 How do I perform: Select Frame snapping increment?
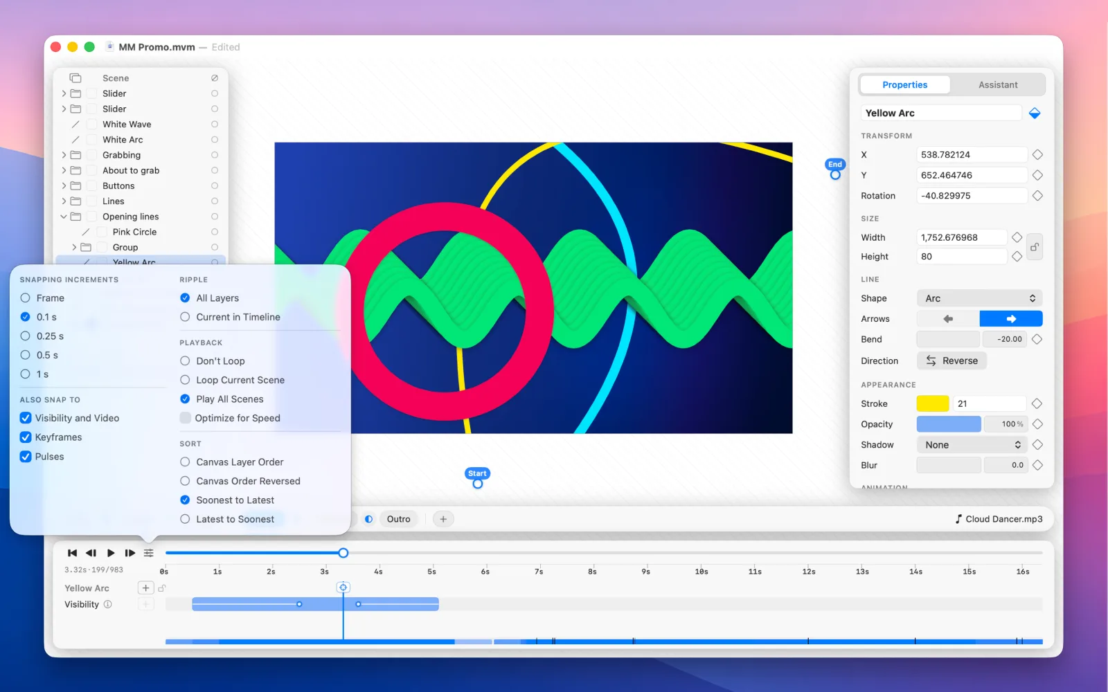pos(26,298)
